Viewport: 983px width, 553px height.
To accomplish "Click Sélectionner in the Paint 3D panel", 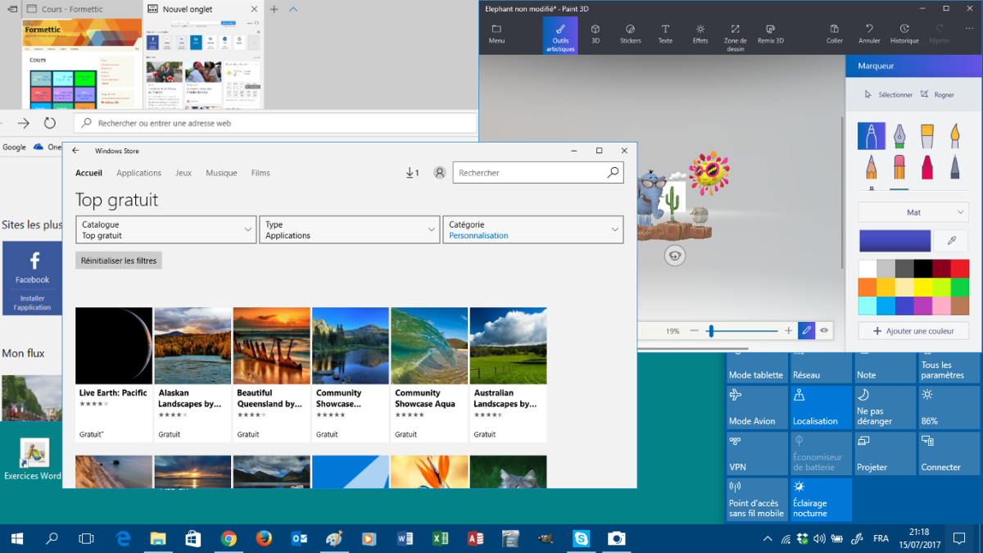I will pyautogui.click(x=889, y=94).
